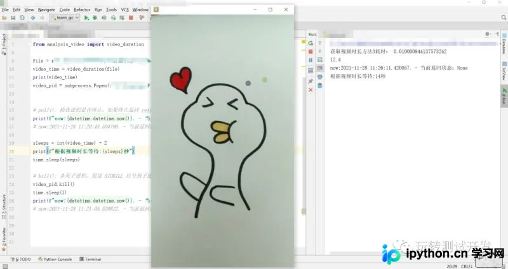The width and height of the screenshot is (508, 269).
Task: Run learn_gc with the green play icon
Action: point(86,18)
